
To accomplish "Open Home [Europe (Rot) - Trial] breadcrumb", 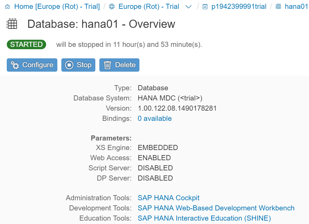I will (57, 6).
